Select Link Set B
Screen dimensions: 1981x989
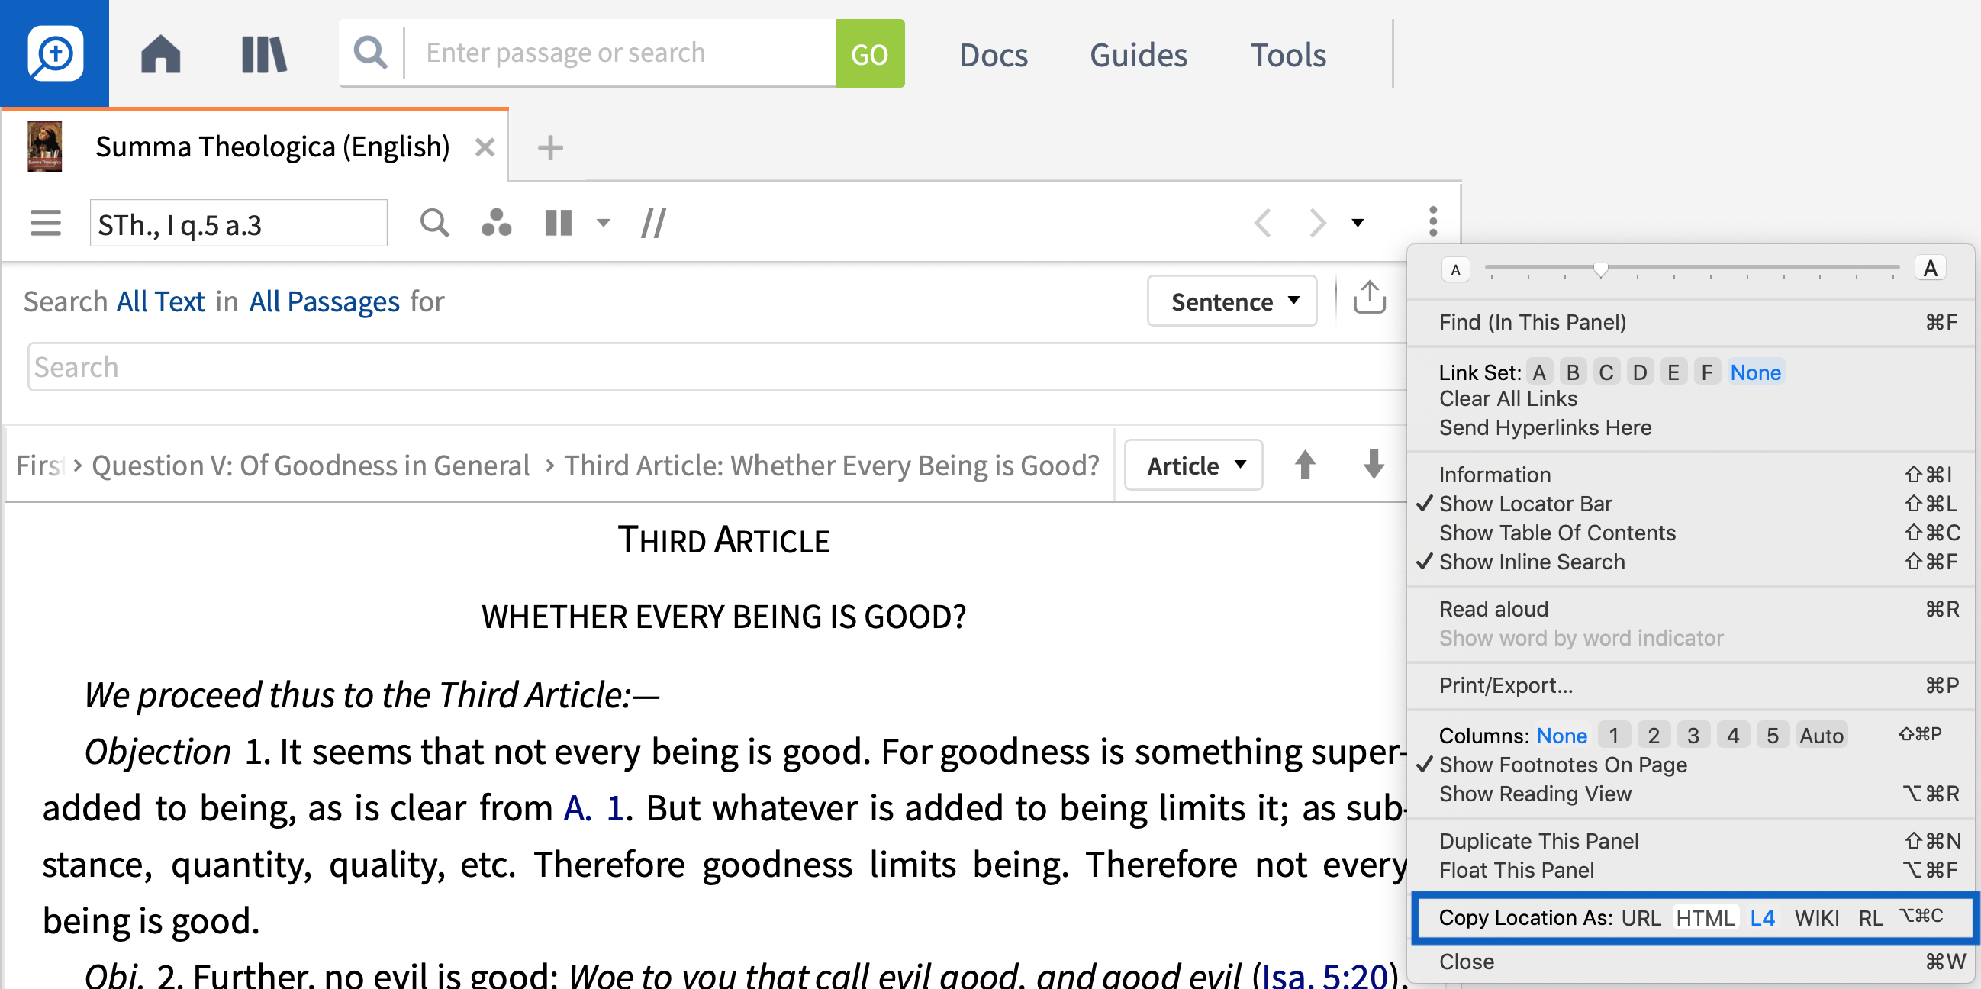click(1573, 372)
